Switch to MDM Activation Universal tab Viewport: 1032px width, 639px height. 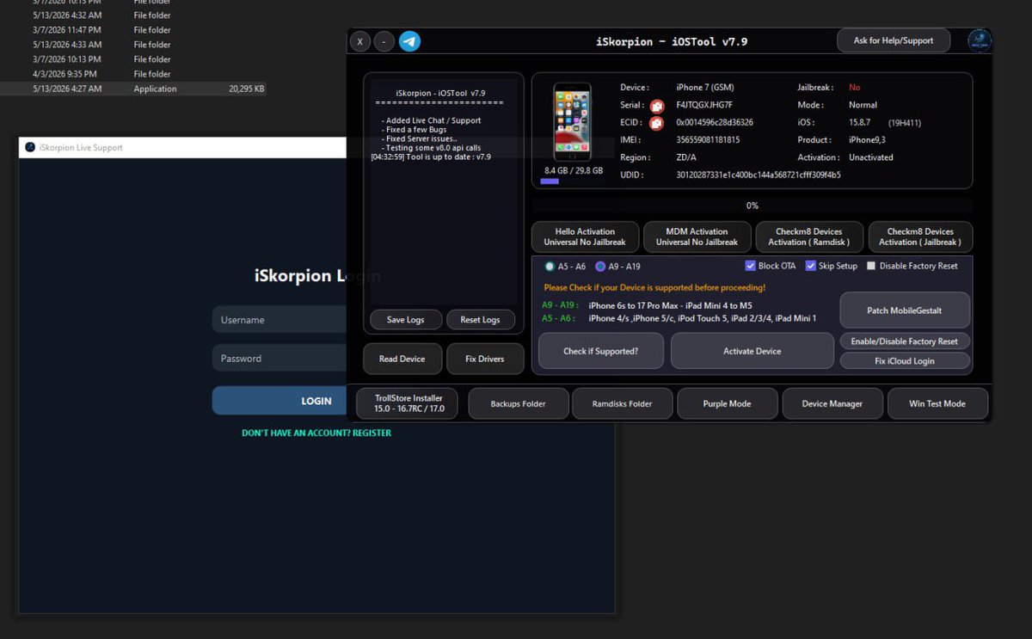[x=697, y=237]
